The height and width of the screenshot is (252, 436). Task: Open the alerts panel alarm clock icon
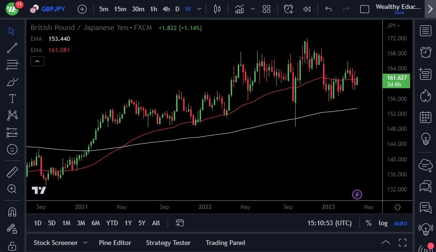pos(426,52)
